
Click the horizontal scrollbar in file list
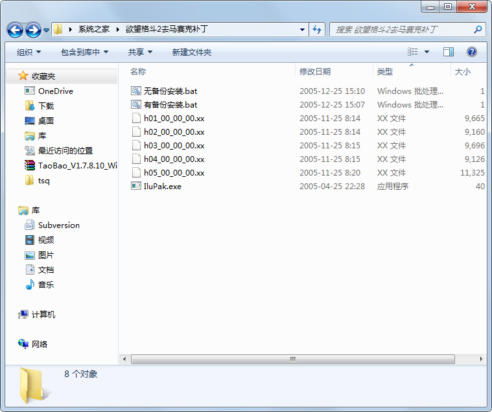tap(292, 359)
